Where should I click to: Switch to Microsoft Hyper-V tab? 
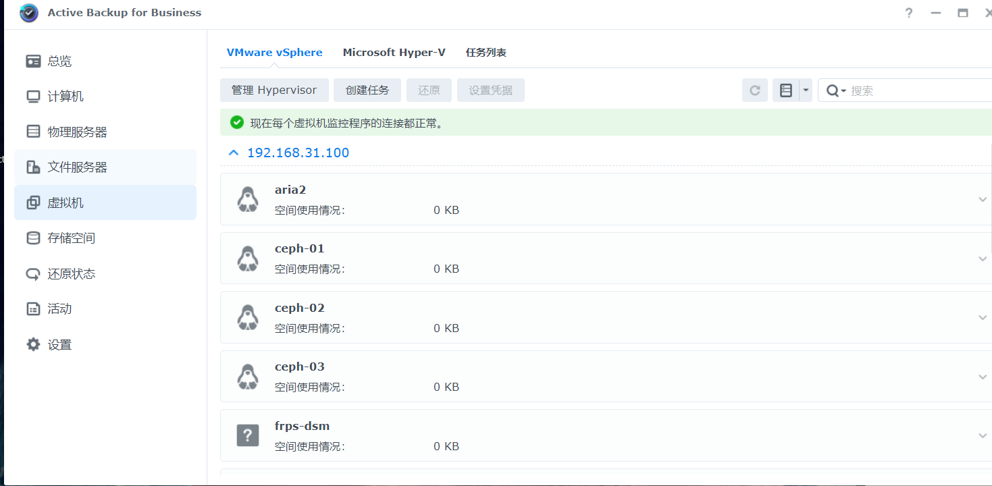pos(394,53)
